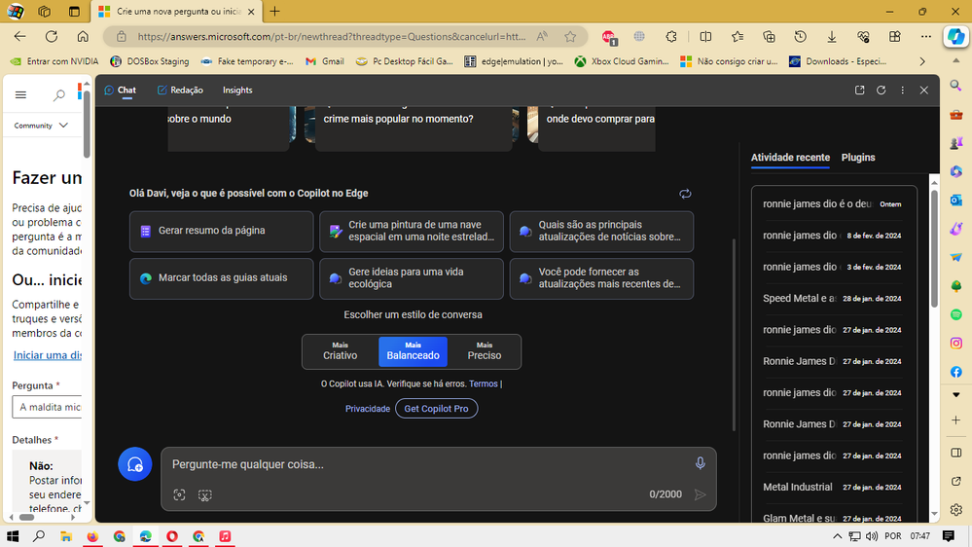Refresh Copilot suggestion cards

(685, 194)
